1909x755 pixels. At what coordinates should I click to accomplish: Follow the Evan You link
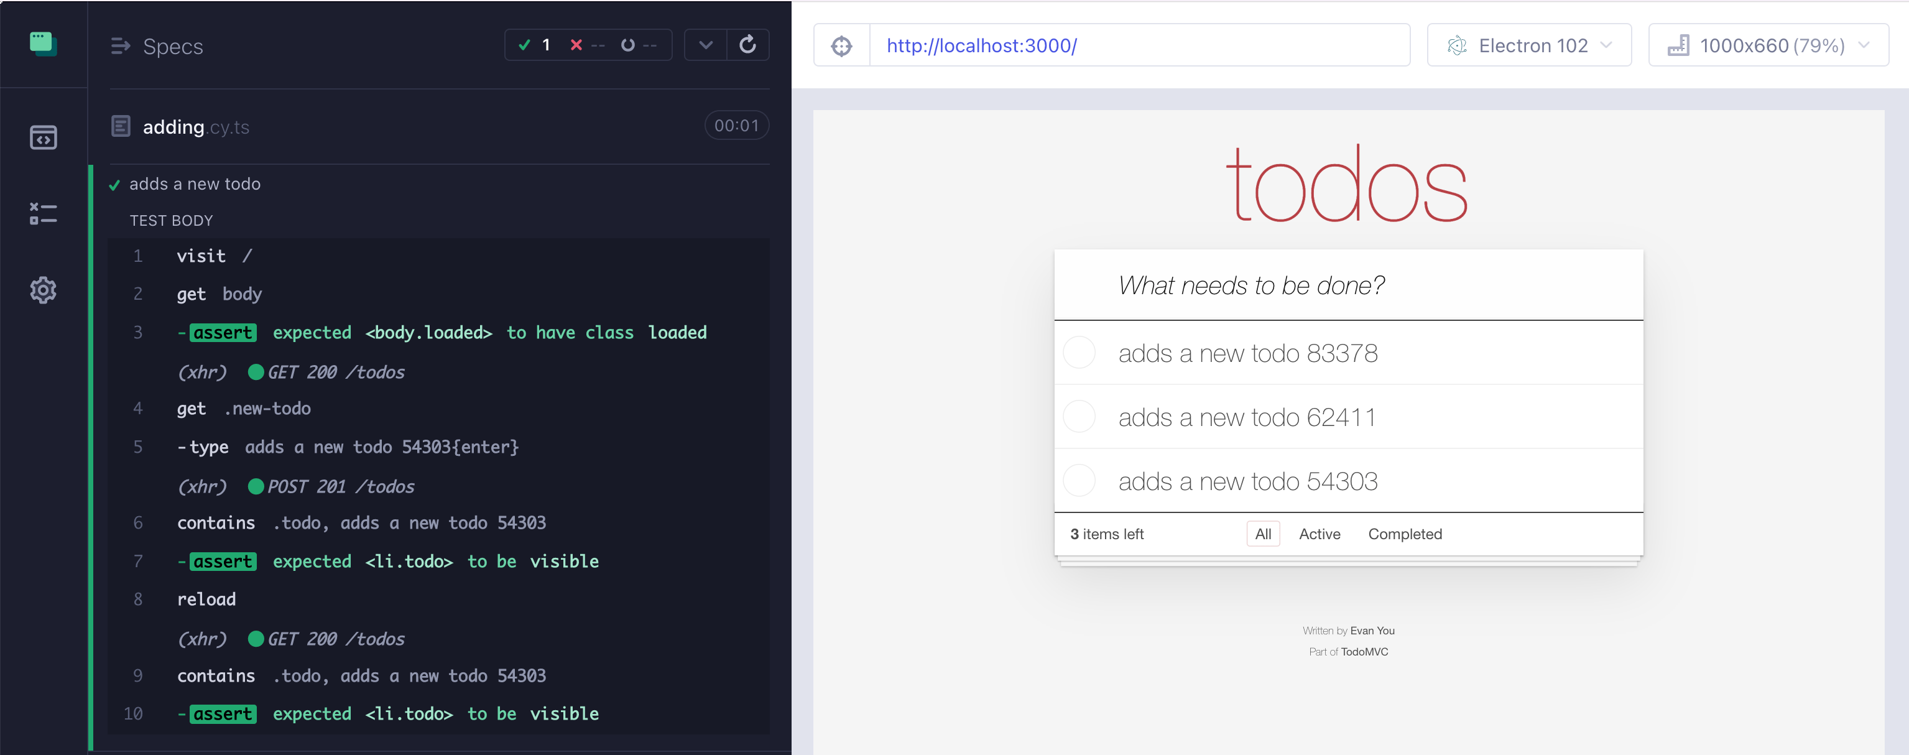coord(1372,631)
